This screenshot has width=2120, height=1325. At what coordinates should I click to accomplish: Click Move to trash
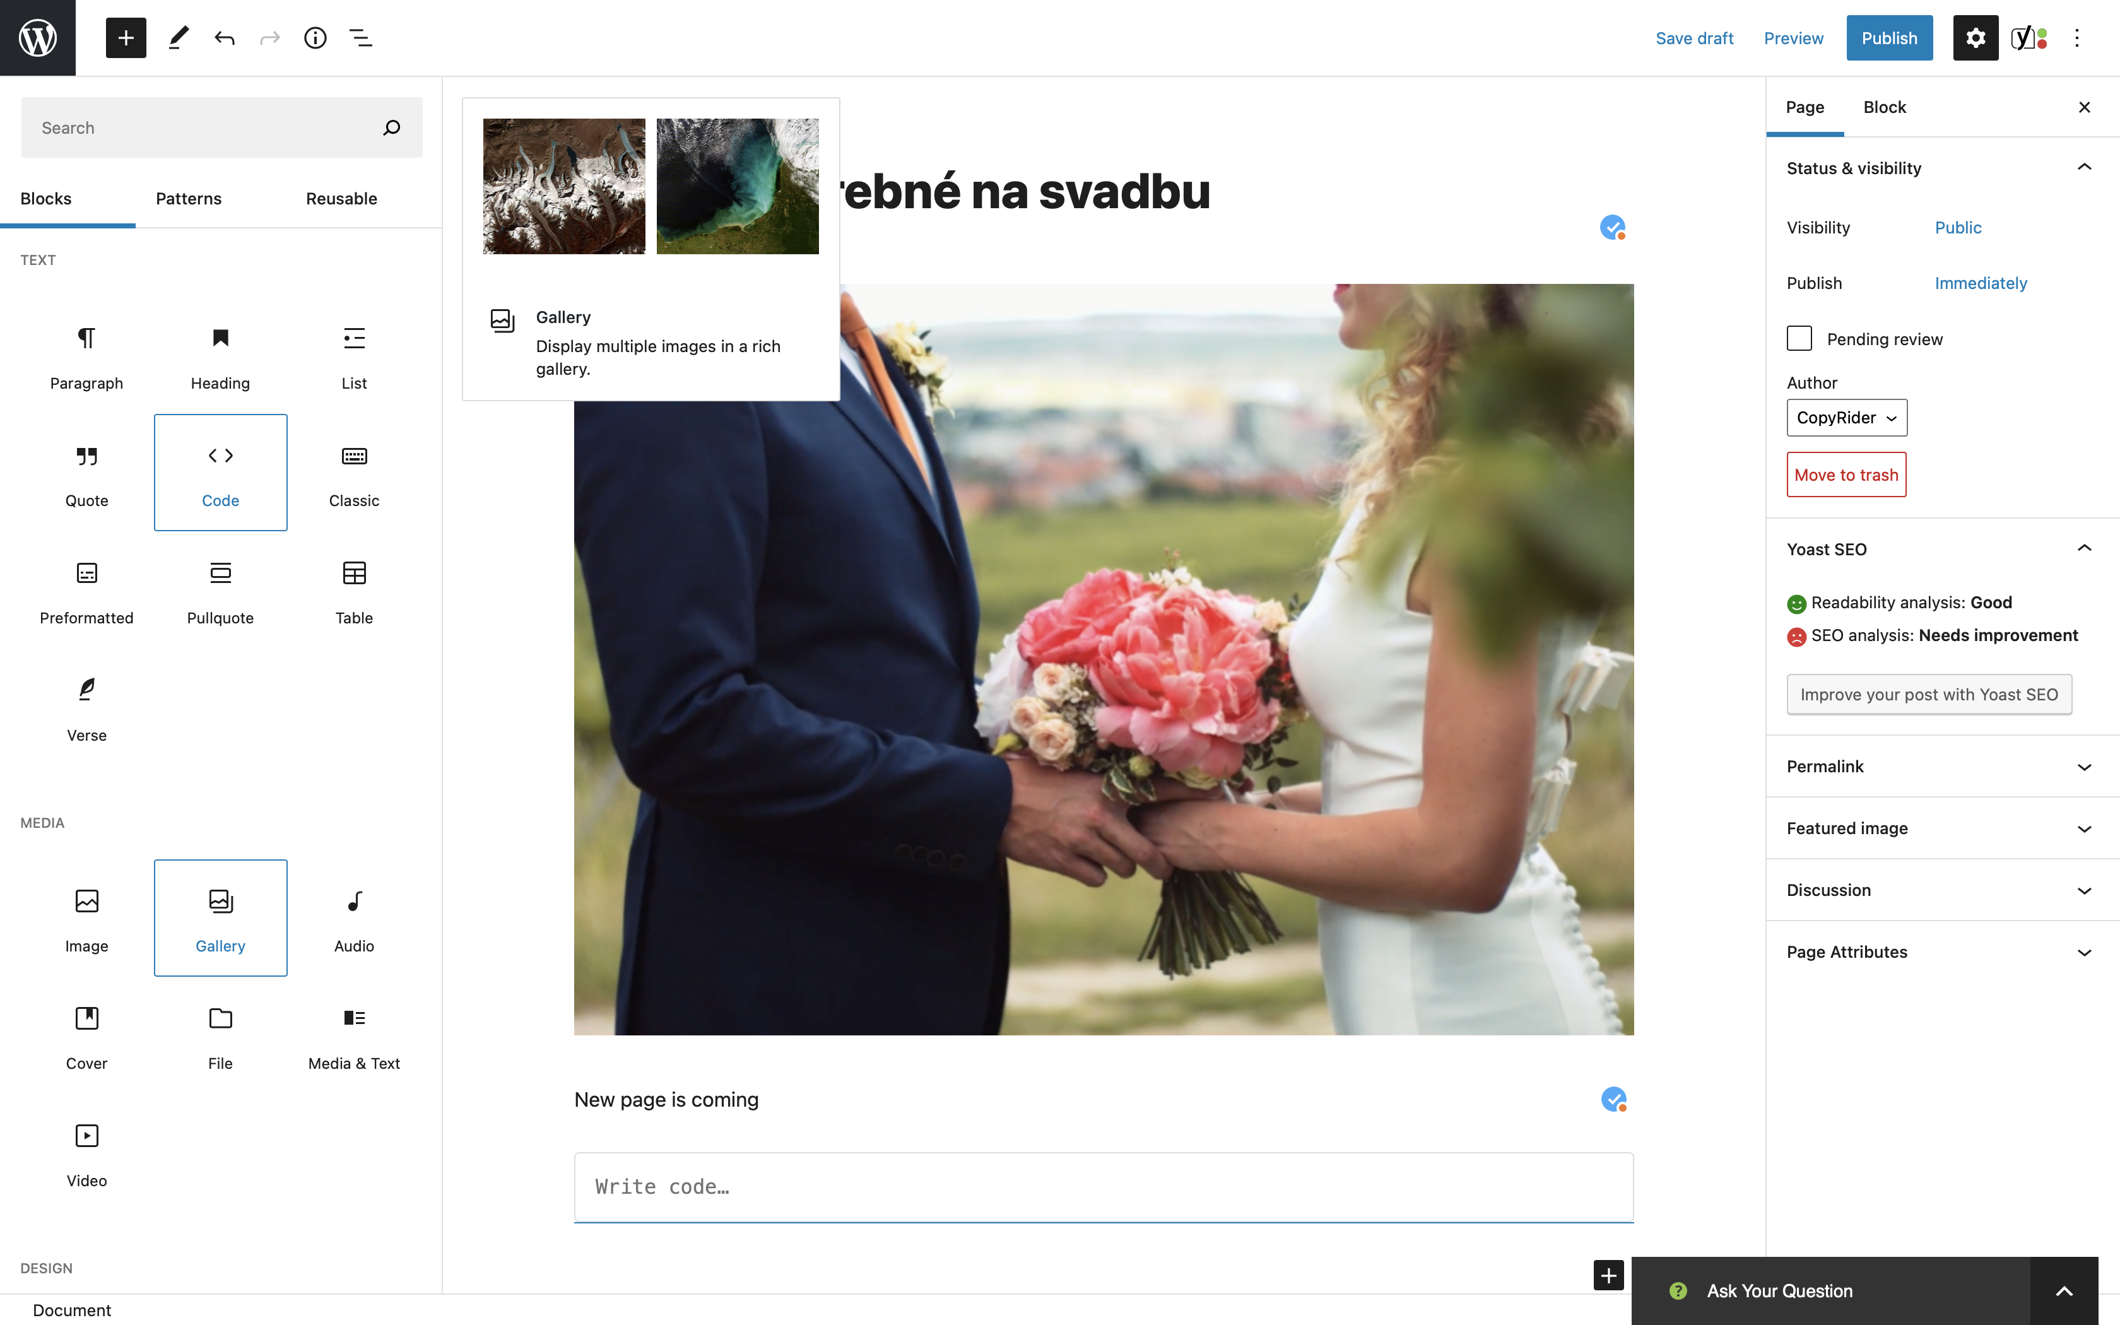(x=1846, y=474)
